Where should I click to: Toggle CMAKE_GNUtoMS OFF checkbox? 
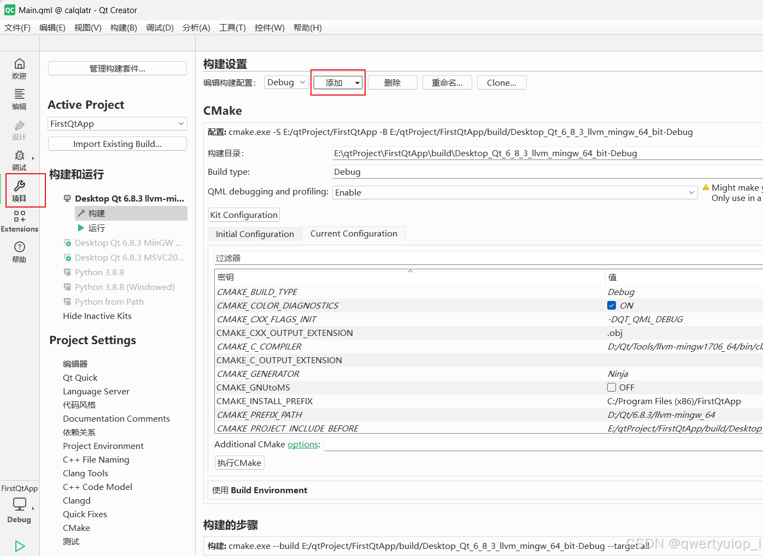click(x=612, y=387)
